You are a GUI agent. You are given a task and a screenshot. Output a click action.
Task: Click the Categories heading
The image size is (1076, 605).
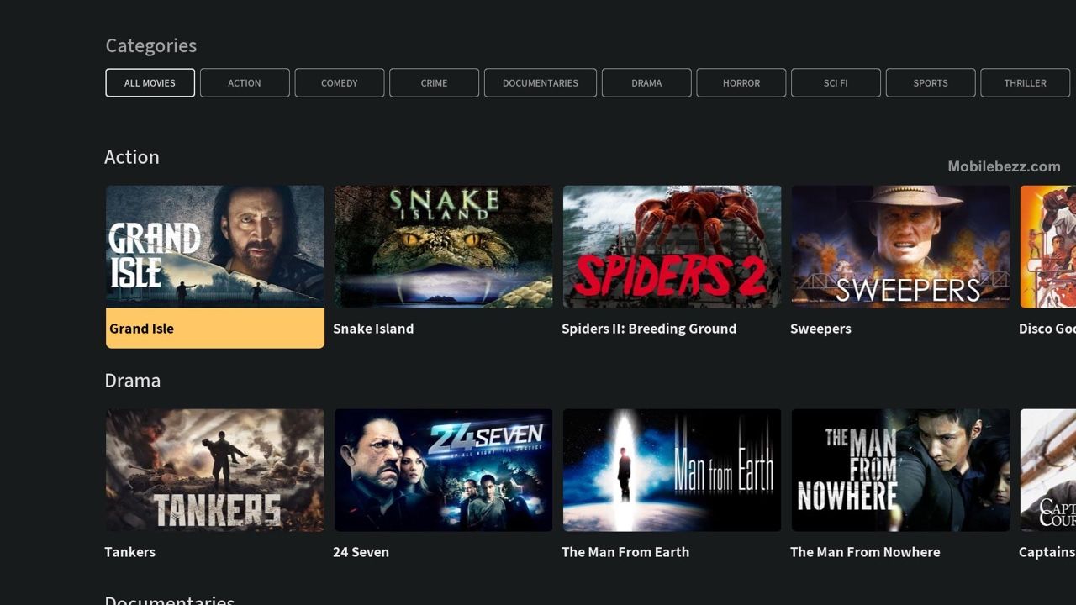tap(151, 45)
